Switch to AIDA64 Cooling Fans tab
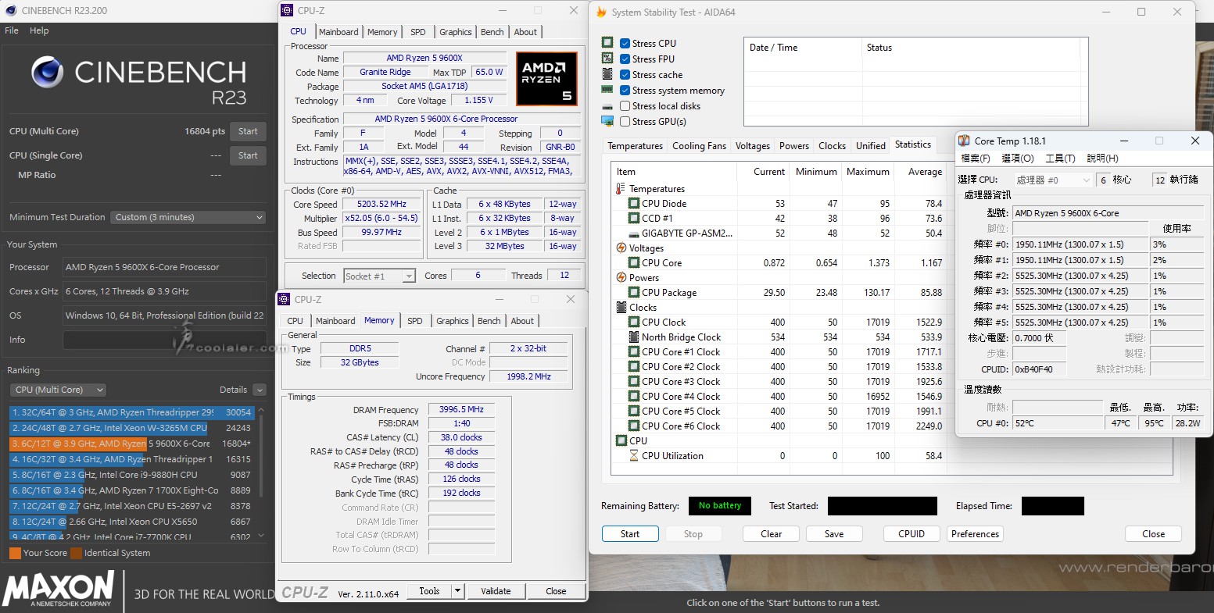1214x613 pixels. click(x=699, y=146)
